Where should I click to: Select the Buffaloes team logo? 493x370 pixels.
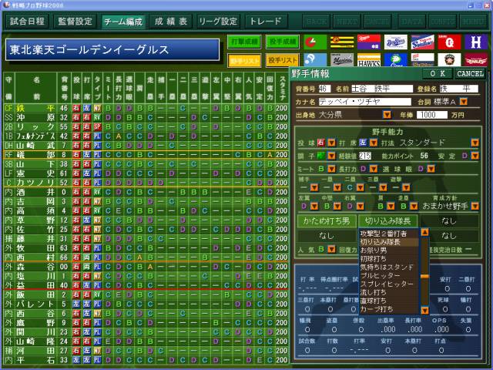[x=423, y=59]
